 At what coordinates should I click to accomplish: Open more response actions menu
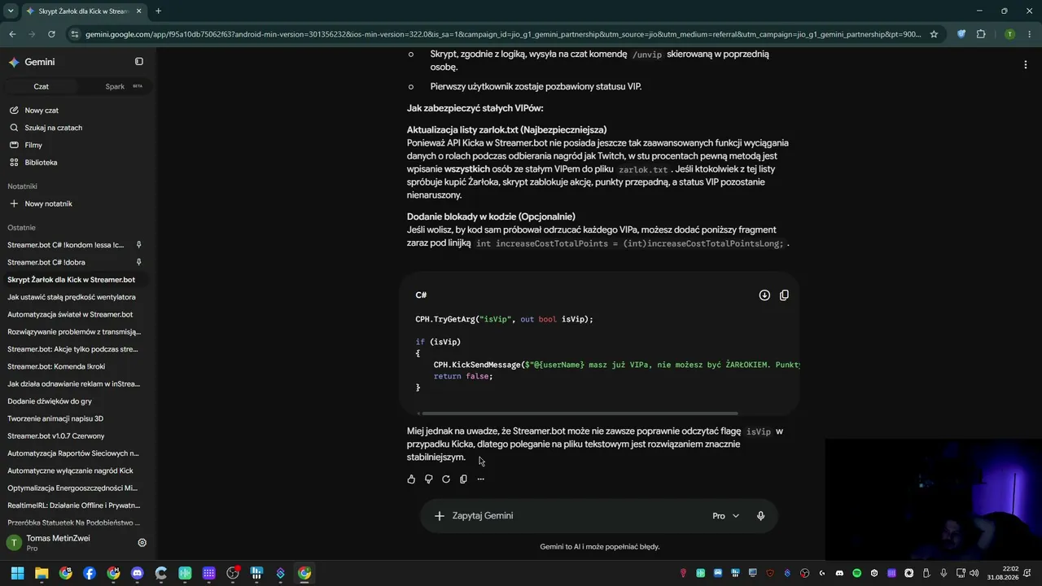tap(480, 479)
